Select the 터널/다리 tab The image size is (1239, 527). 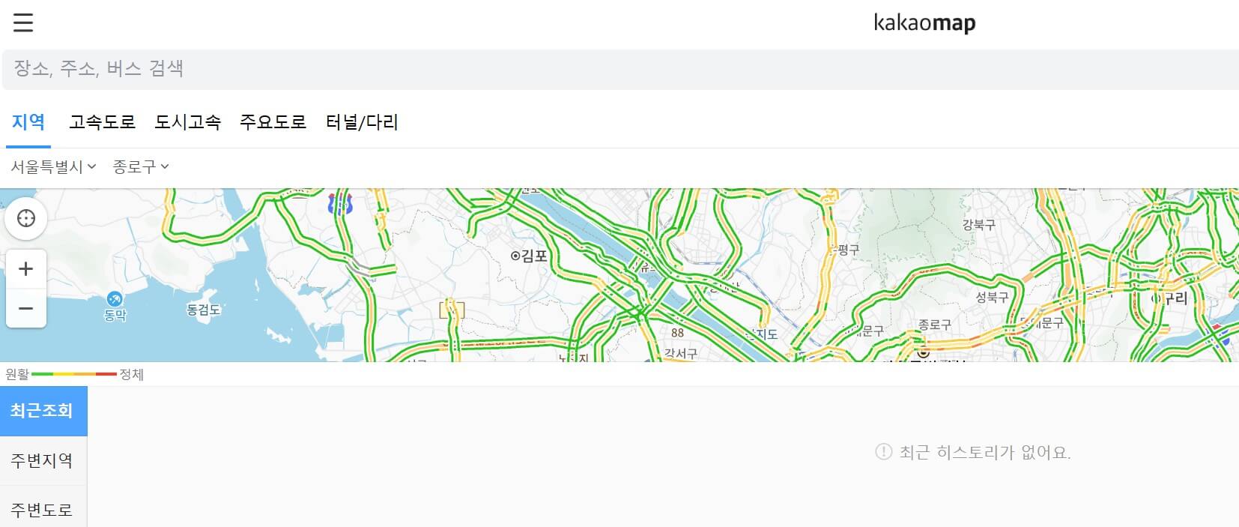362,122
